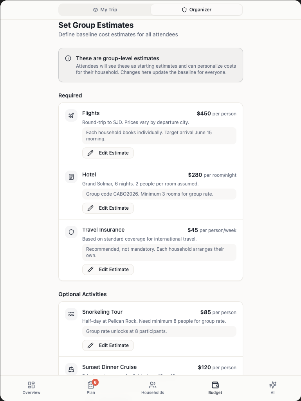This screenshot has width=301, height=401.
Task: Open the AI sparkle icon tab
Action: coord(273,388)
